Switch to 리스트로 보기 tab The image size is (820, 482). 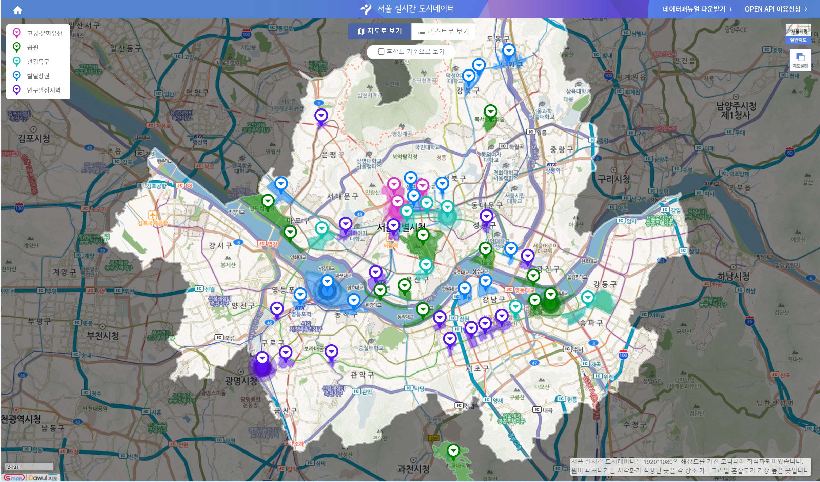point(443,32)
